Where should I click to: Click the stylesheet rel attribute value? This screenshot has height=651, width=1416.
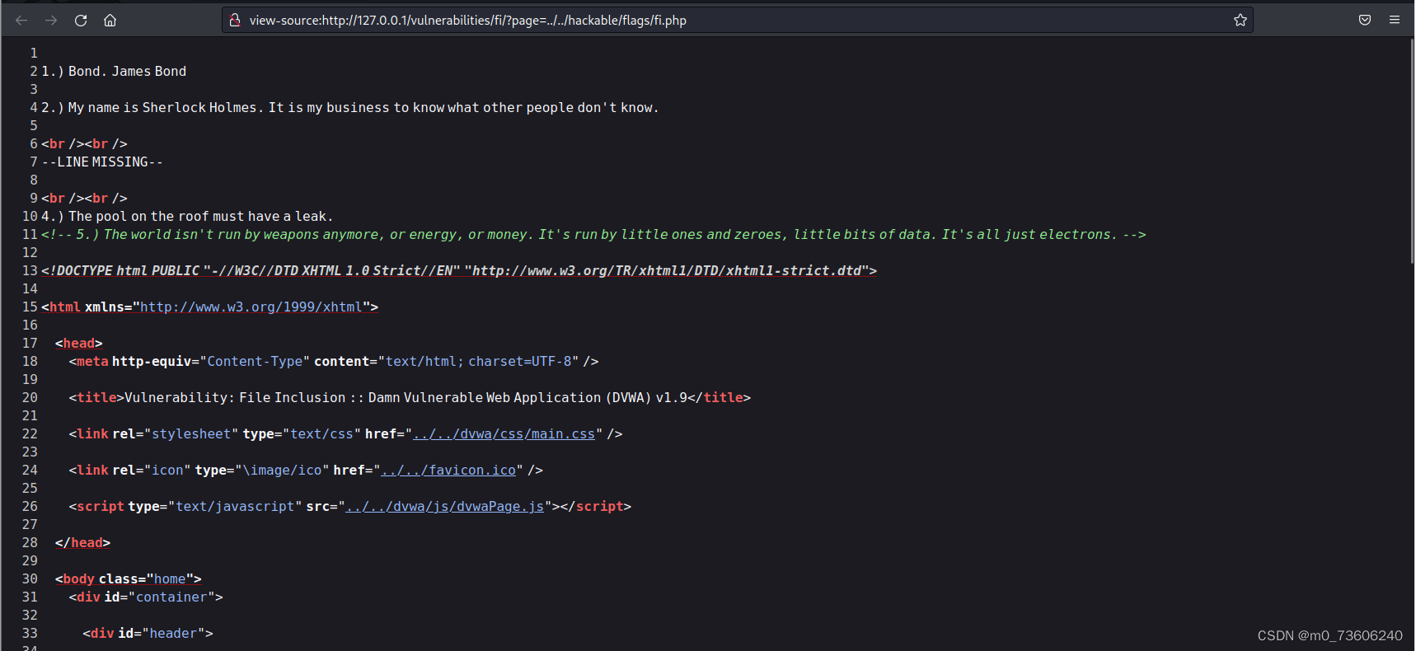pos(191,433)
